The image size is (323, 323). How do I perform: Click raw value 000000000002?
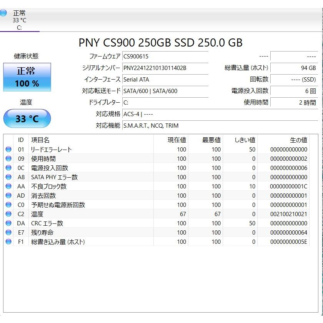point(289,158)
